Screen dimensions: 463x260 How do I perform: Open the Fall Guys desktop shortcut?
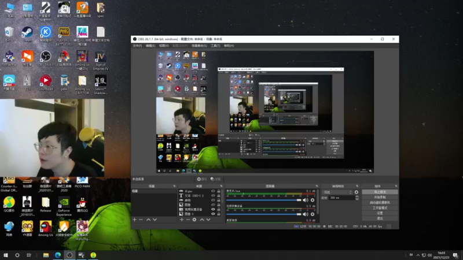pyautogui.click(x=82, y=36)
